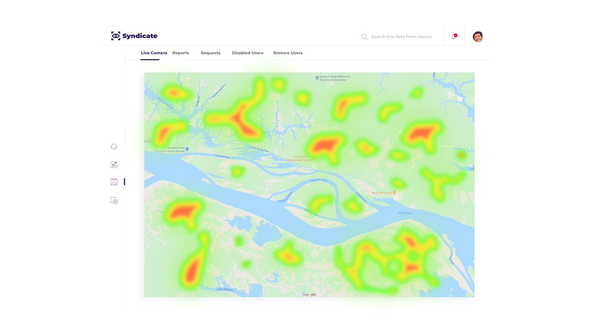596x335 pixels.
Task: Click the add chart analytics sidebar icon
Action: point(114,164)
